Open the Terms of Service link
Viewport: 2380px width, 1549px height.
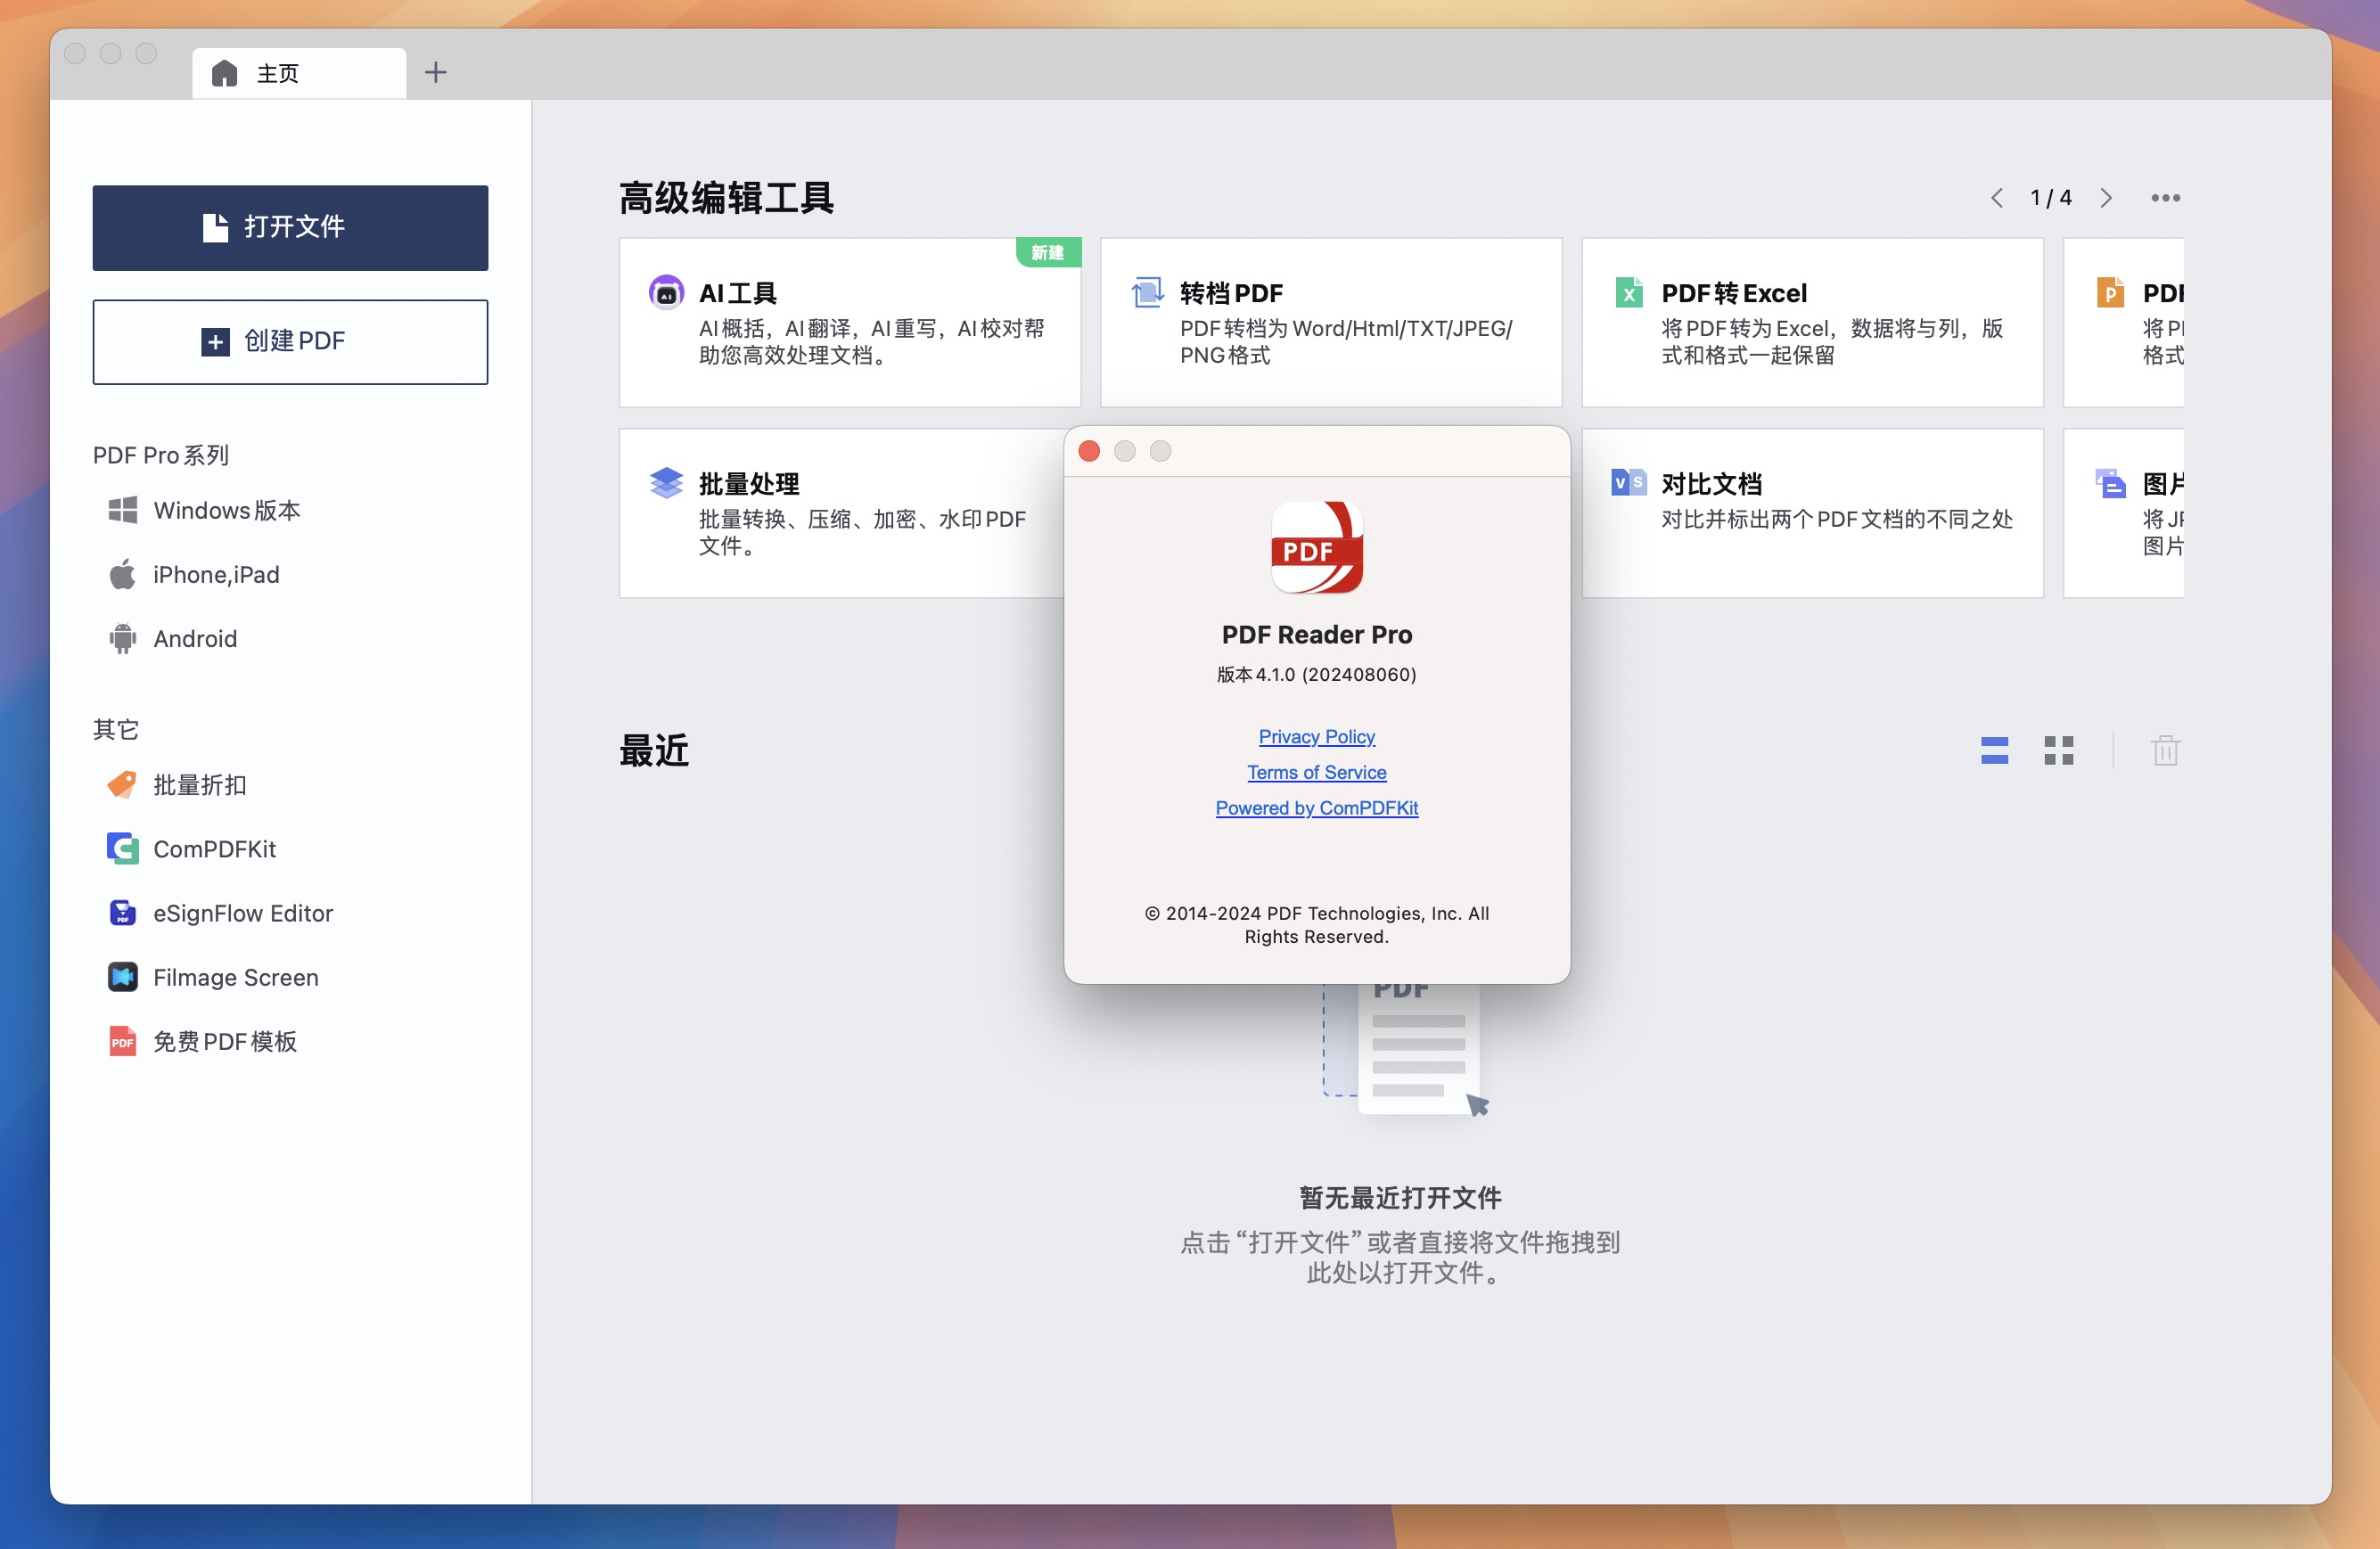pos(1316,772)
